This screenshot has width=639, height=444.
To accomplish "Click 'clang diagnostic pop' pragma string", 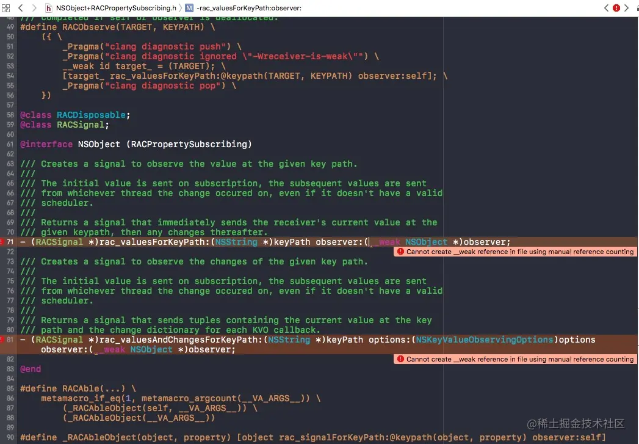I will pos(163,86).
